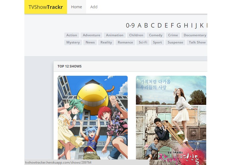
Task: Select the Action genre tag
Action: click(x=72, y=35)
